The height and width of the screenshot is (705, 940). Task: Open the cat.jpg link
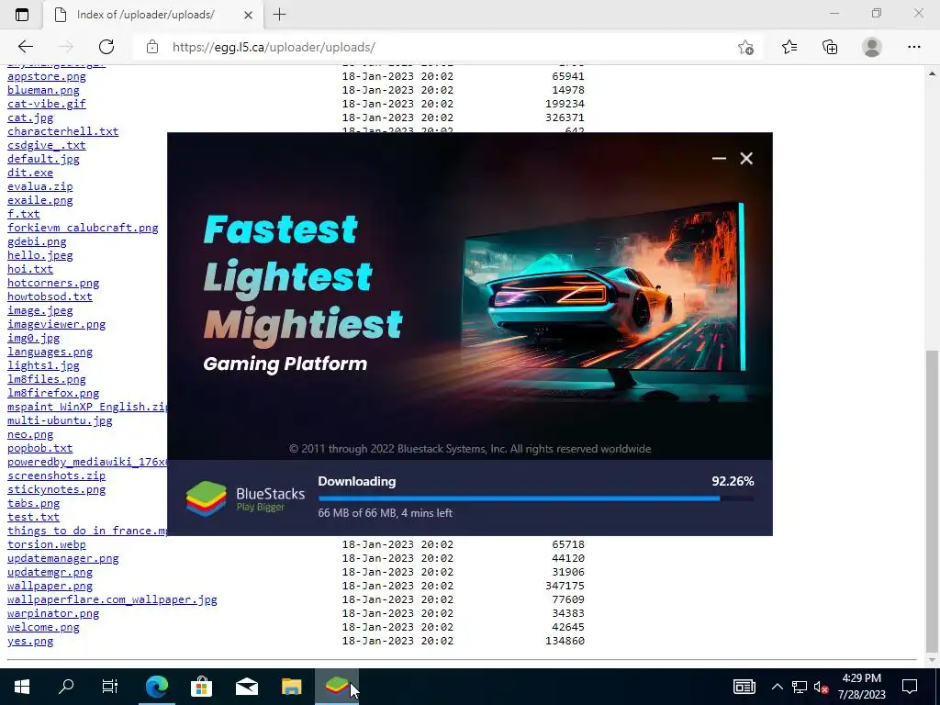click(30, 117)
